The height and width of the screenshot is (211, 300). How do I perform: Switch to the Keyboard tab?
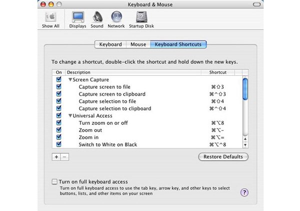click(110, 44)
